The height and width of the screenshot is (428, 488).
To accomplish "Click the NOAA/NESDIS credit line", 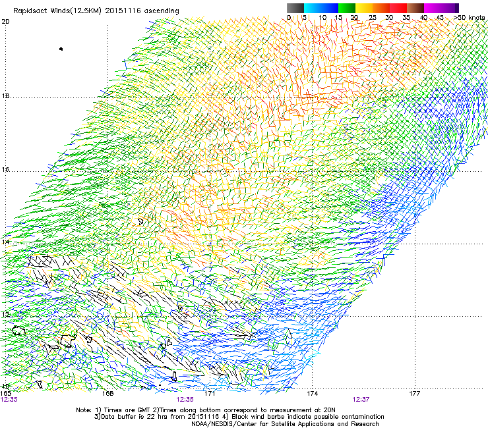I will (285, 424).
